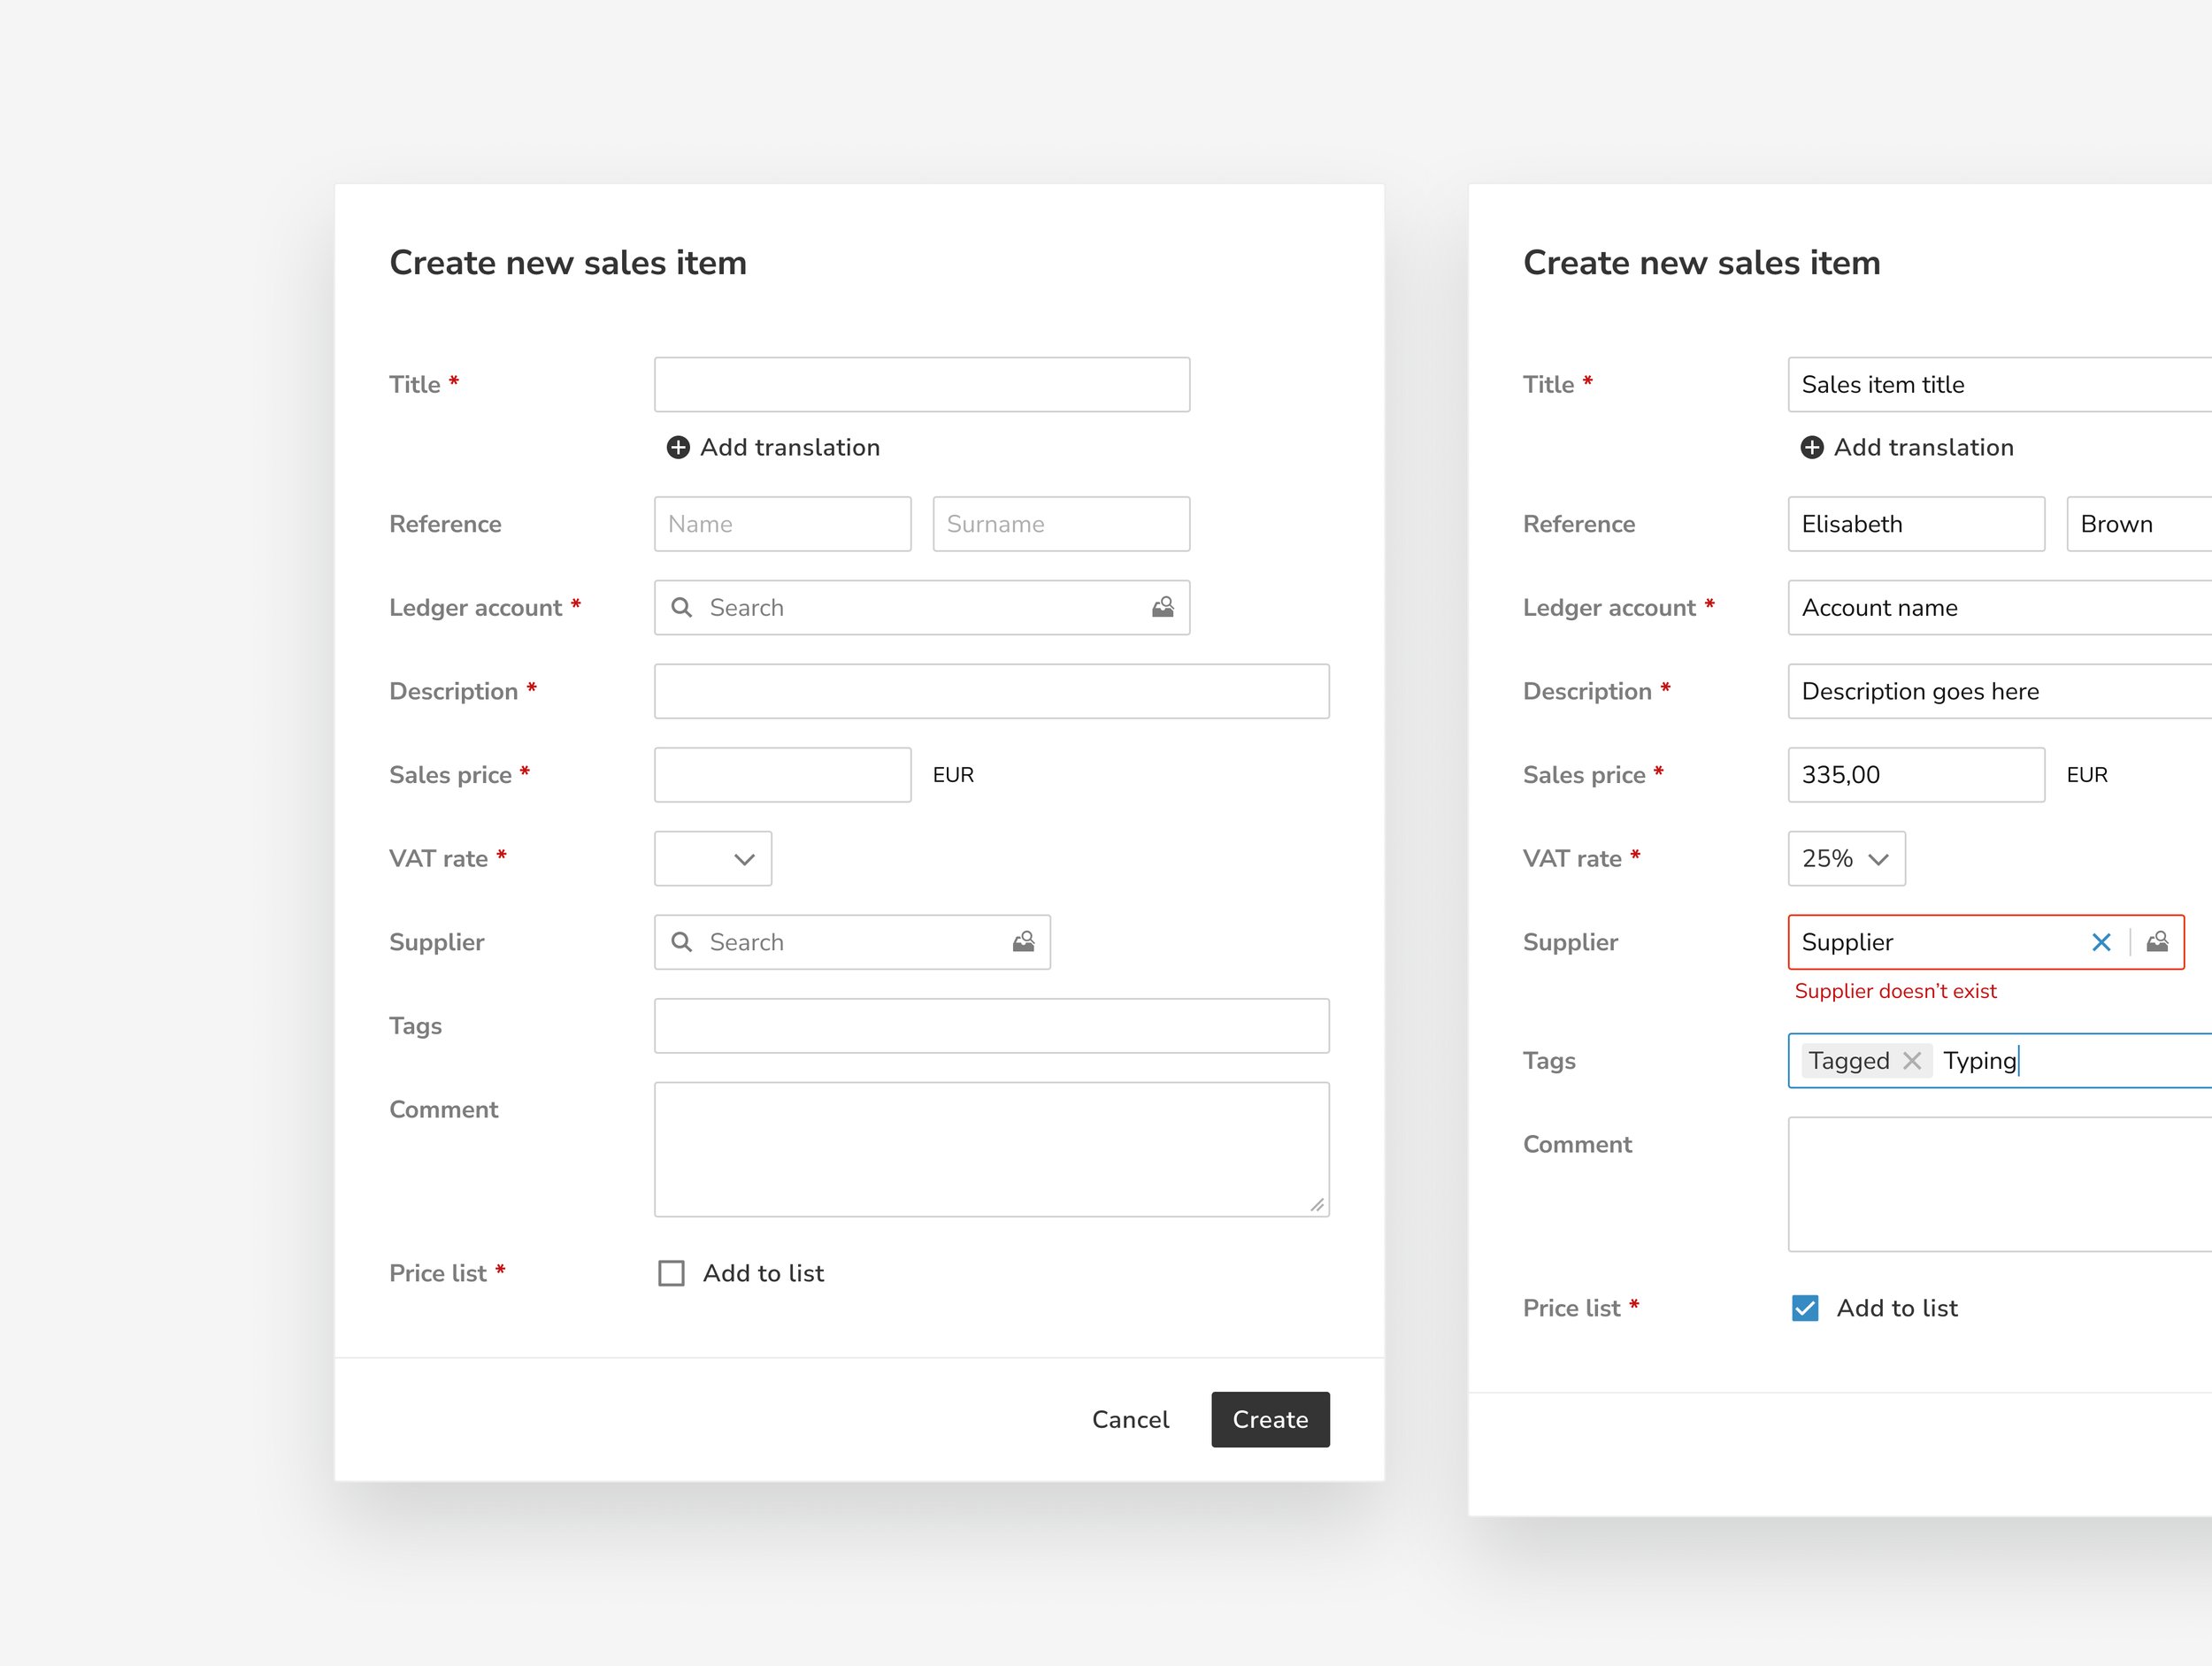Click the contacts icon in left Ledger account field

tap(1162, 607)
